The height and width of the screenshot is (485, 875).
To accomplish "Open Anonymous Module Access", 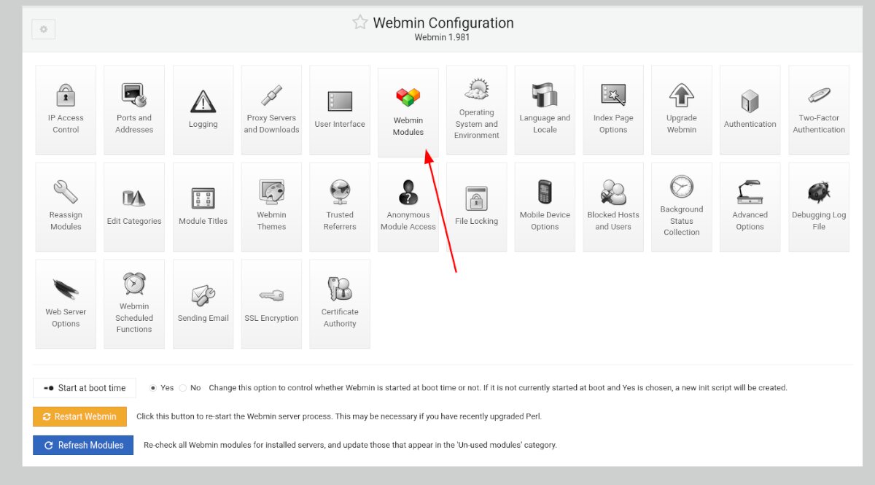I will [408, 206].
